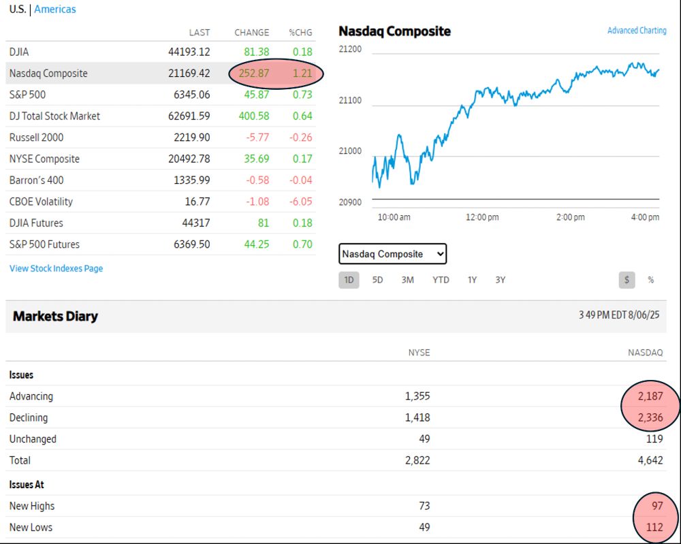Click the Nasdaq Composite chart heading

tap(394, 31)
